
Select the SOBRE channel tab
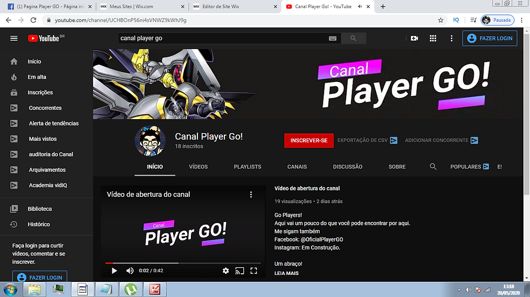(x=397, y=167)
